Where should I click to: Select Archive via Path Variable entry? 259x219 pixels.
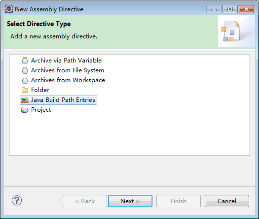[x=66, y=61]
